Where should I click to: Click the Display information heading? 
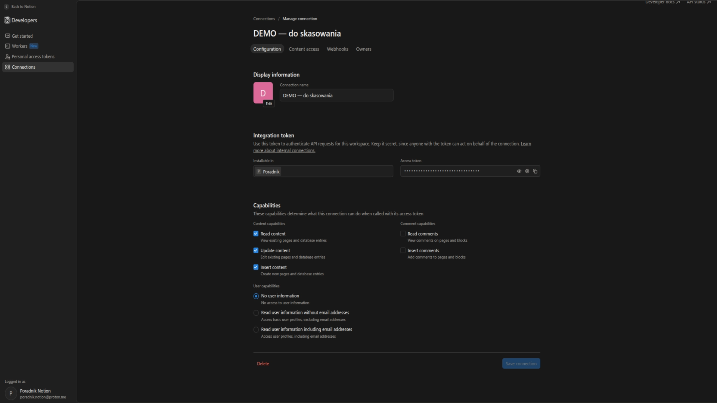[x=276, y=75]
